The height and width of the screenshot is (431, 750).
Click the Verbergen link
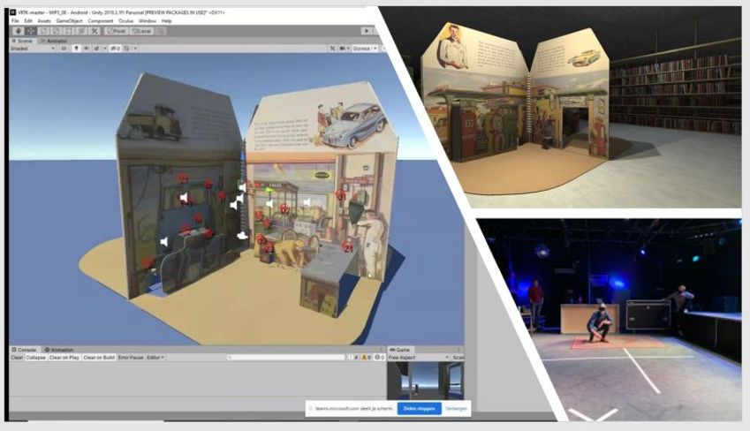tap(456, 409)
